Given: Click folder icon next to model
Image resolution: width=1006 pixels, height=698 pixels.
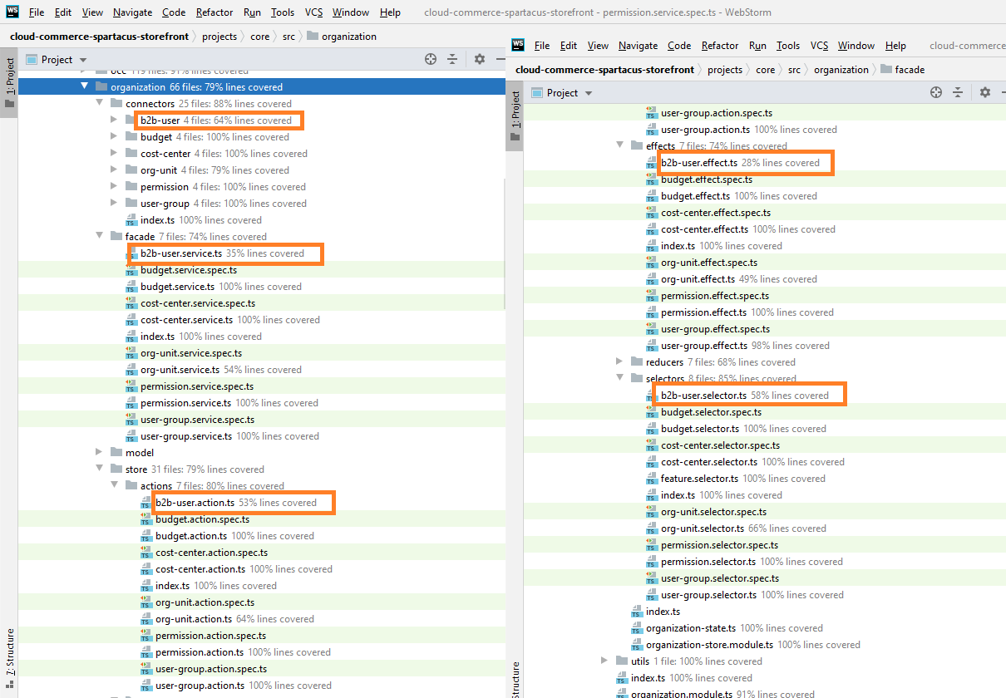Looking at the screenshot, I should pos(116,453).
